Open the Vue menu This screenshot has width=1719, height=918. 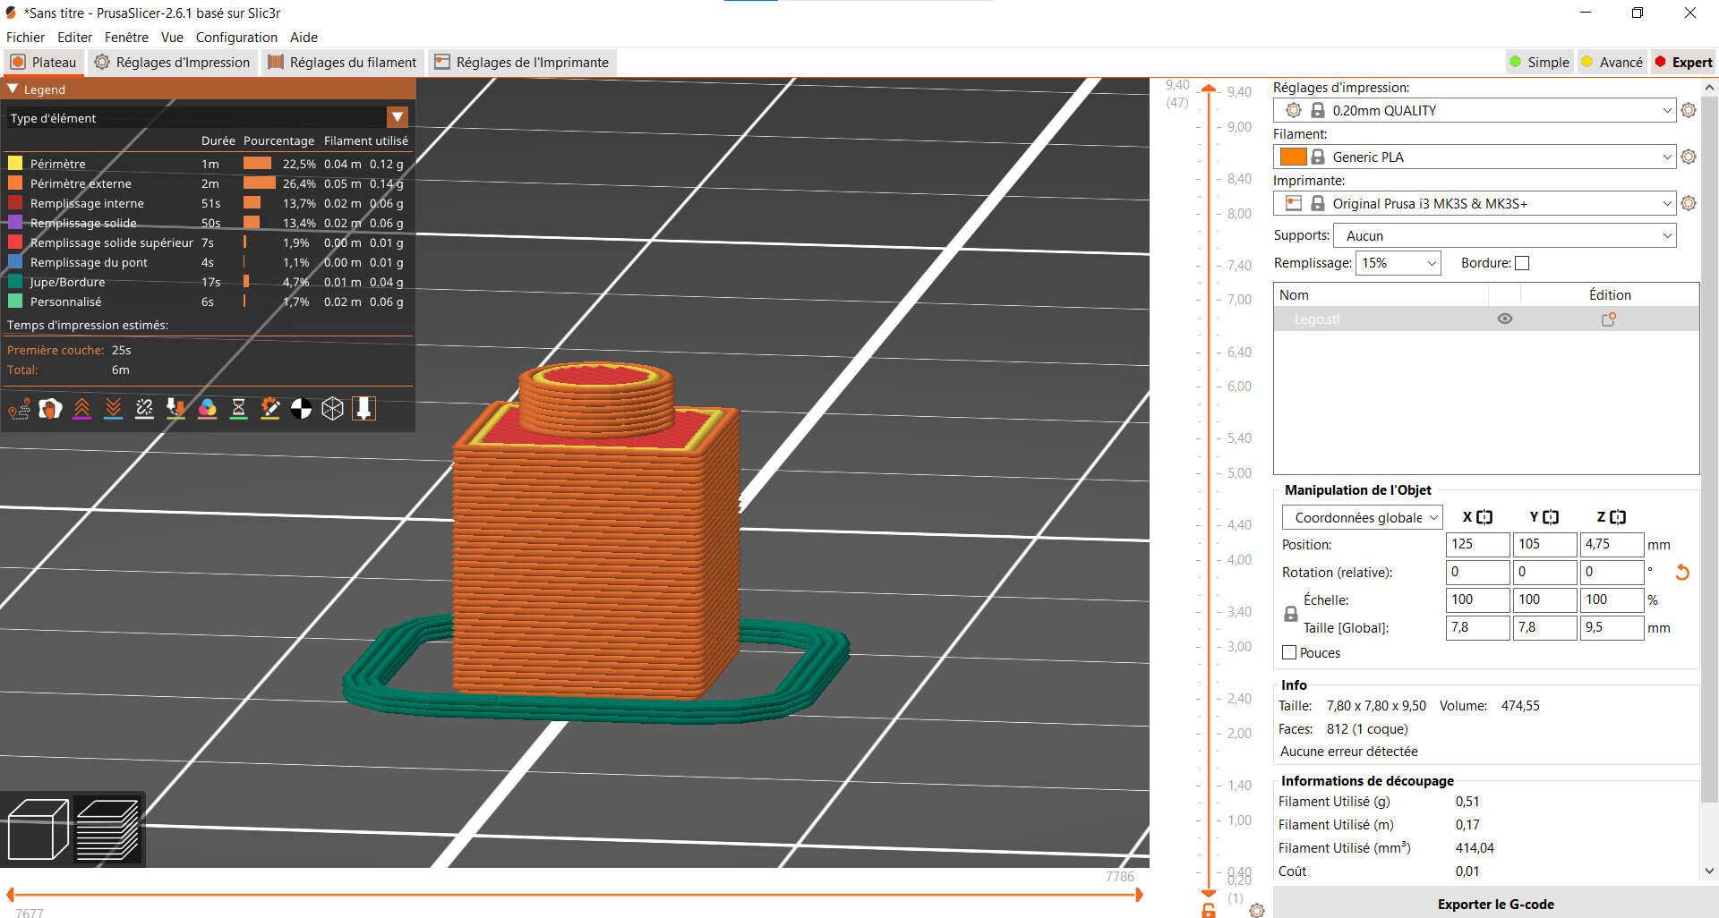click(x=172, y=37)
